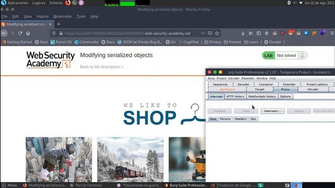
Task: Close the Modifying serialized objects tab
Action: click(50, 25)
